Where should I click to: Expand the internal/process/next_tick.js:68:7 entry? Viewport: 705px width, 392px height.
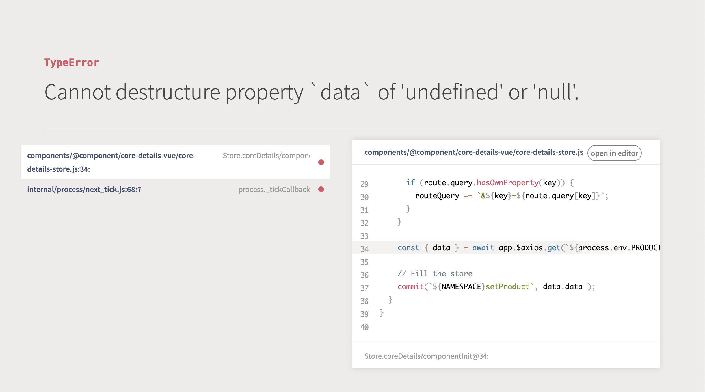tap(85, 190)
